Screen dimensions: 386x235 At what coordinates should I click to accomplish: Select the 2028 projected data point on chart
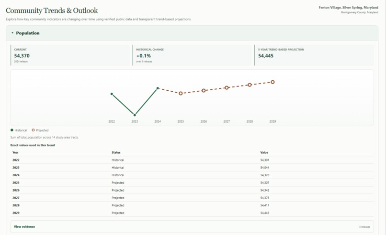pyautogui.click(x=250, y=85)
